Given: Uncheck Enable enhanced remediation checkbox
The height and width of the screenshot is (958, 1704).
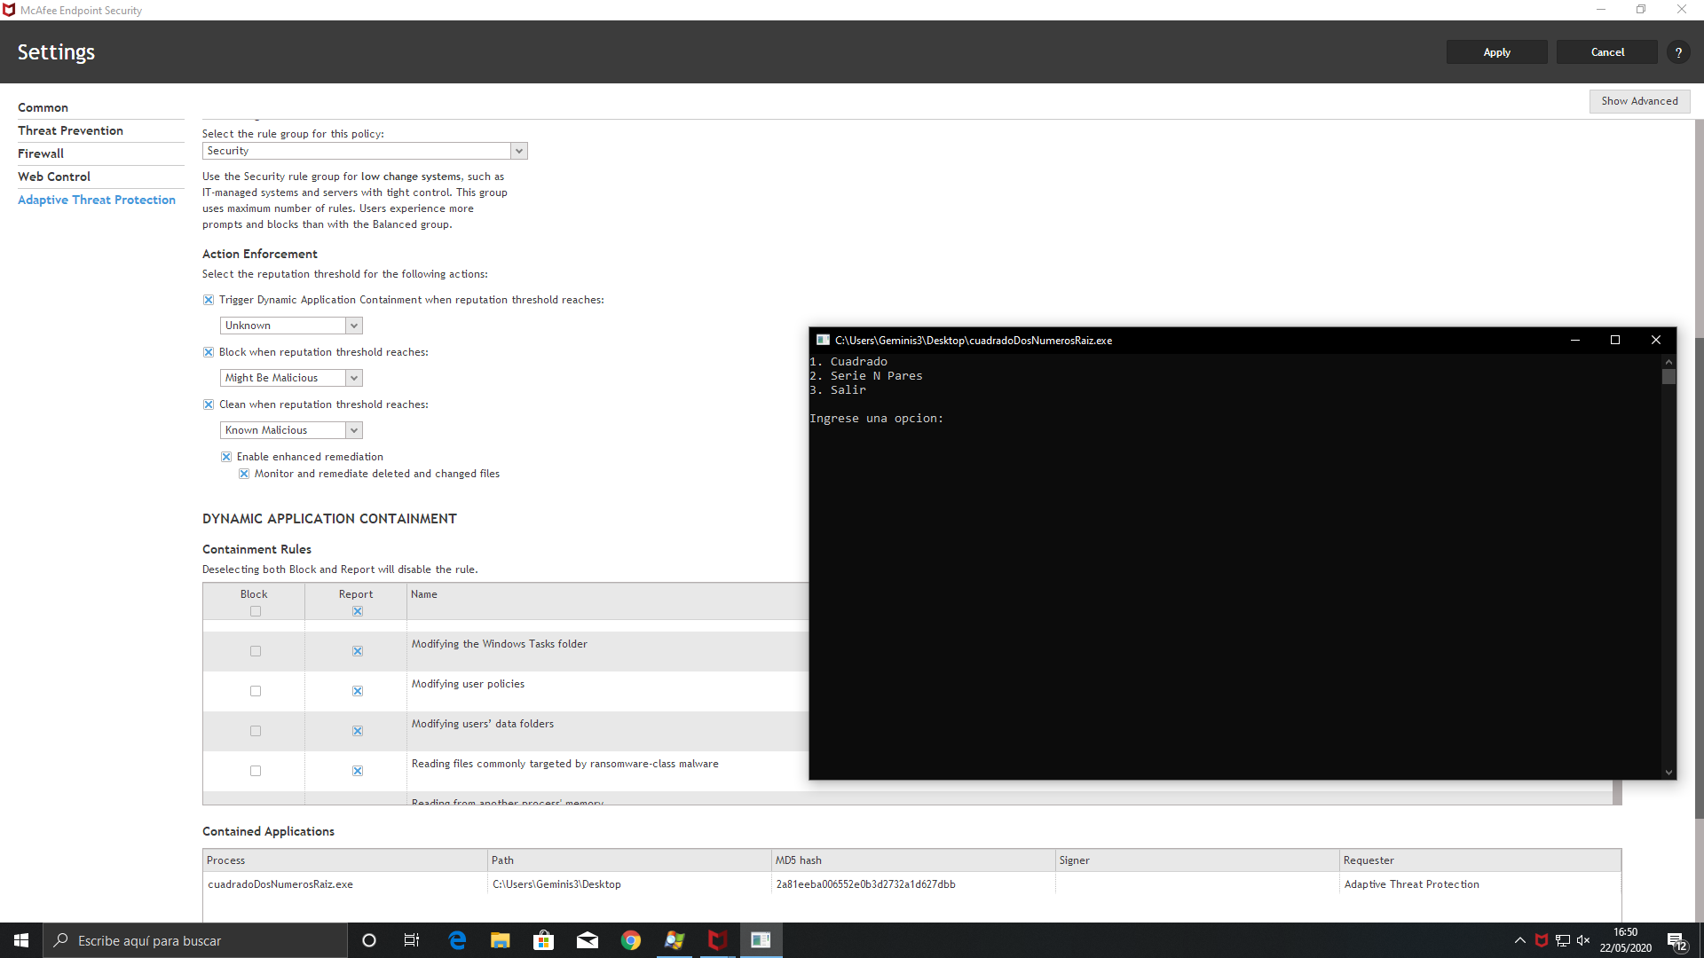Looking at the screenshot, I should [226, 457].
